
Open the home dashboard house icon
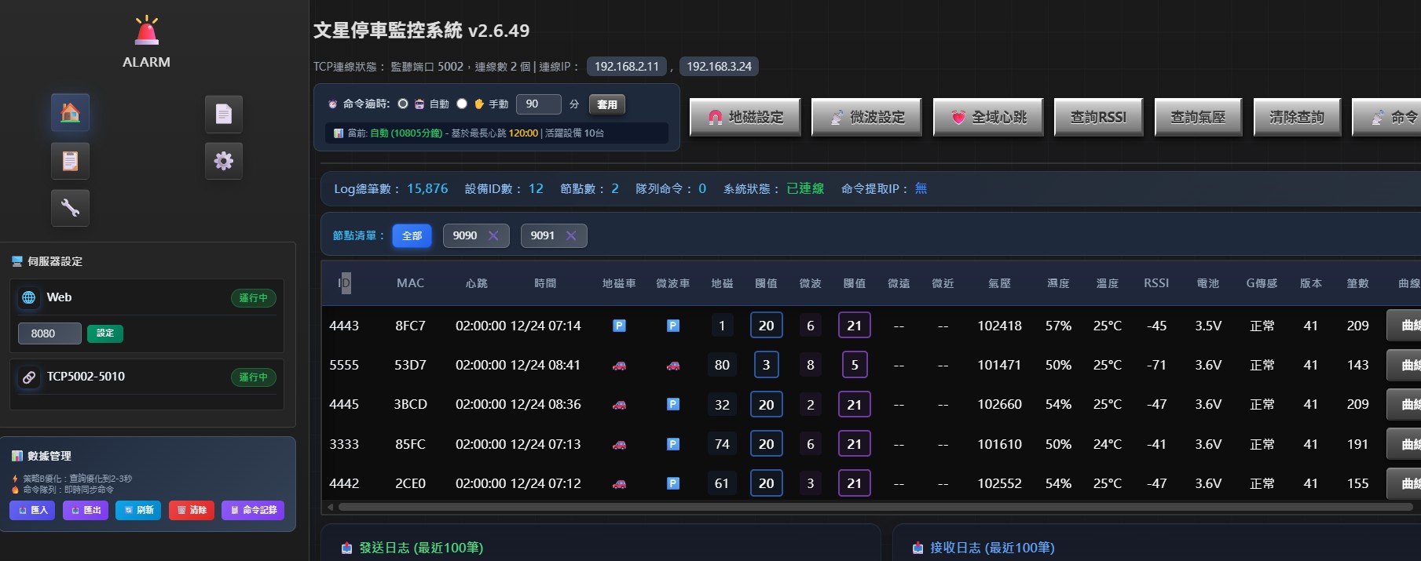tap(70, 114)
